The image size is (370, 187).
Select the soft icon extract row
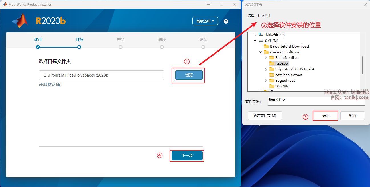288,75
